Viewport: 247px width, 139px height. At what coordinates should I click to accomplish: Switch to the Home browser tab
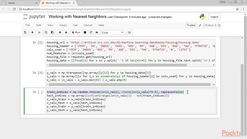tap(20, 3)
